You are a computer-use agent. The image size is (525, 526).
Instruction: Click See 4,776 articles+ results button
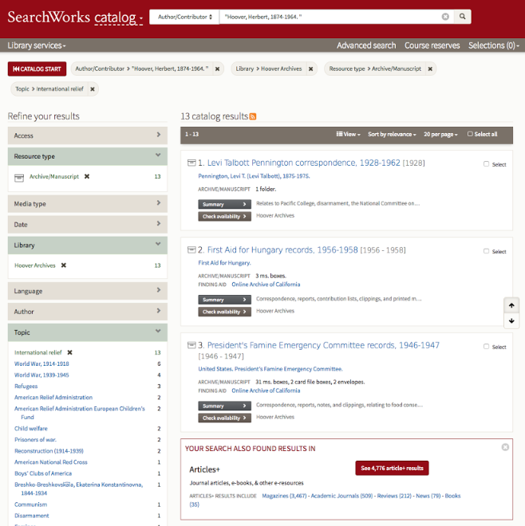click(392, 468)
